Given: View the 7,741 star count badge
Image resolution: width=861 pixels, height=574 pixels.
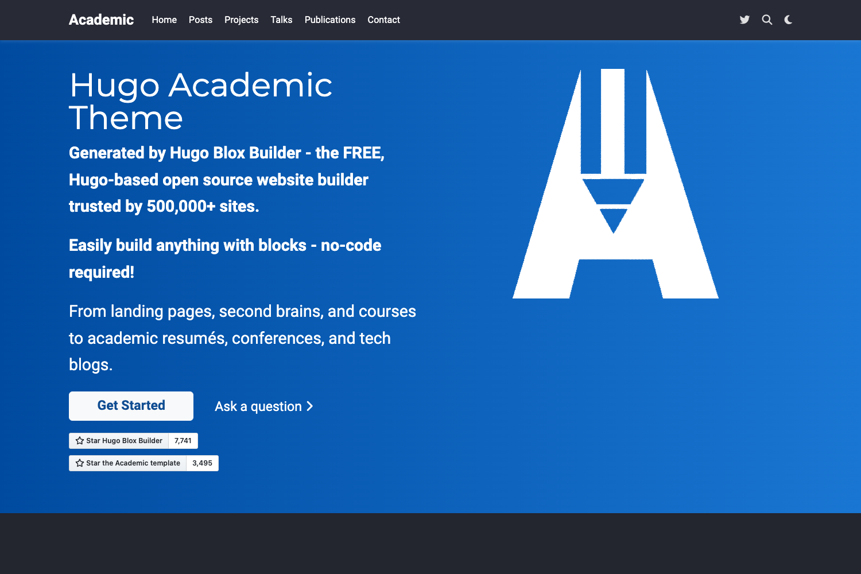Looking at the screenshot, I should pyautogui.click(x=183, y=441).
